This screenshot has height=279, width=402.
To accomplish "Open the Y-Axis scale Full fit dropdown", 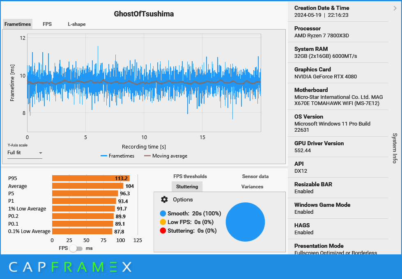I will (x=25, y=153).
